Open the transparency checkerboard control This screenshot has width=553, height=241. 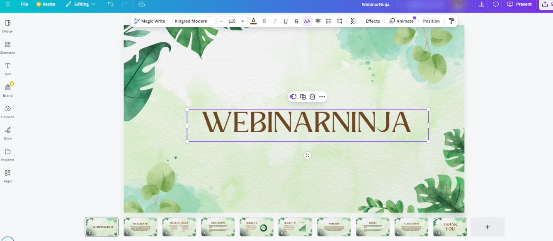(354, 21)
